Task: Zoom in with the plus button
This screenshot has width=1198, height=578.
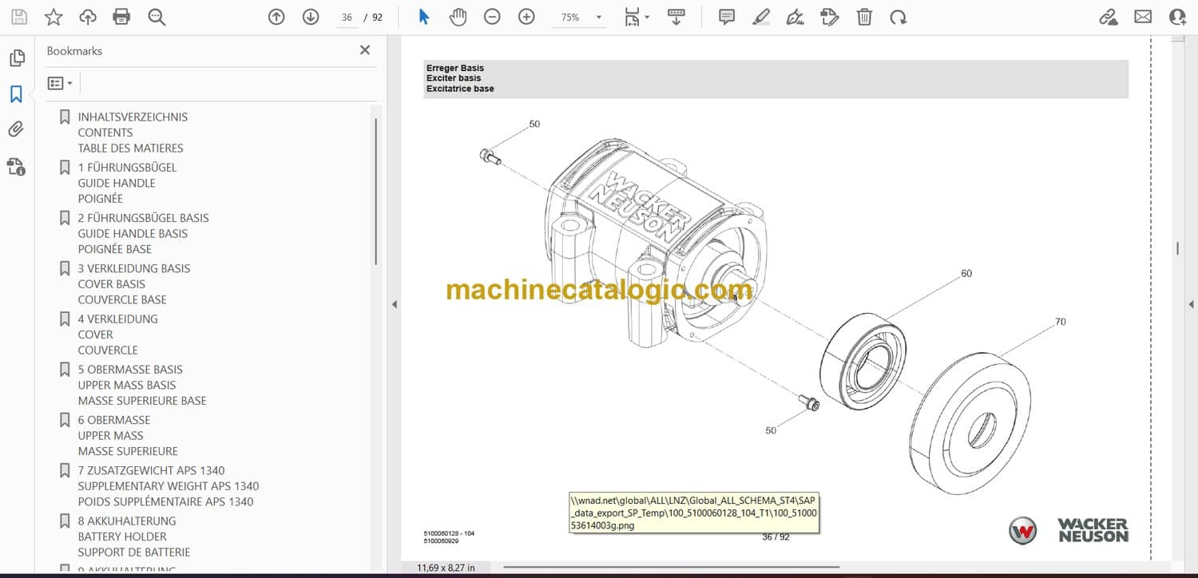Action: point(526,17)
